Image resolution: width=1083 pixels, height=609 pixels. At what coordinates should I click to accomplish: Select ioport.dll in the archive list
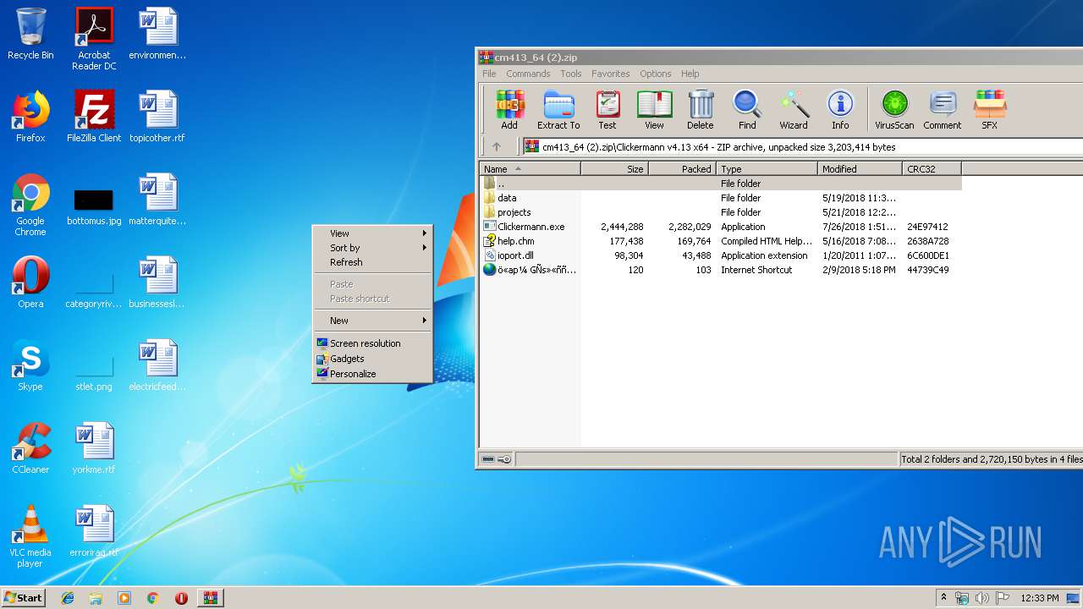(721, 255)
